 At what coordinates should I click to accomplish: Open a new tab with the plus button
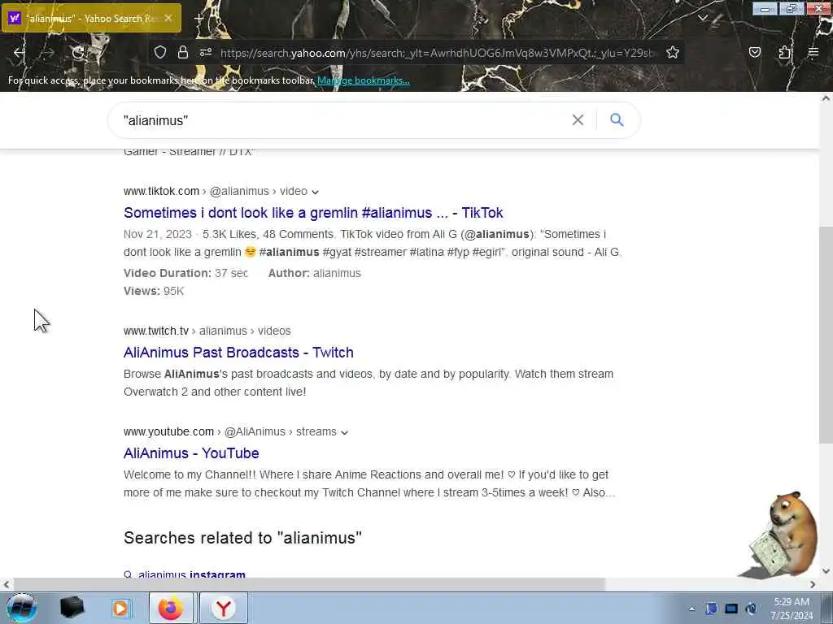pos(198,19)
